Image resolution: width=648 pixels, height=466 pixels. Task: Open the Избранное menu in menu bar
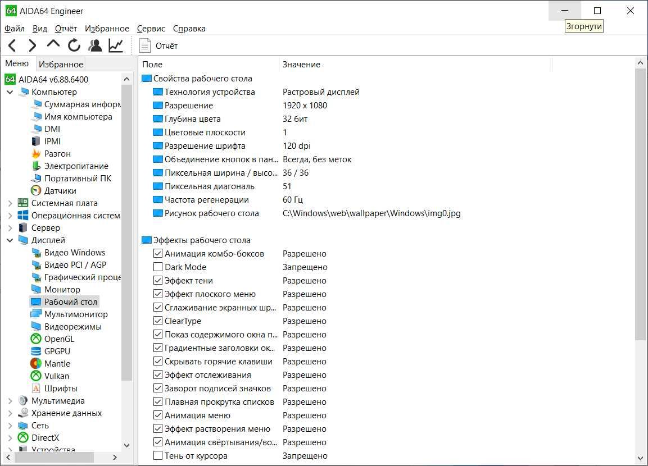pyautogui.click(x=107, y=29)
